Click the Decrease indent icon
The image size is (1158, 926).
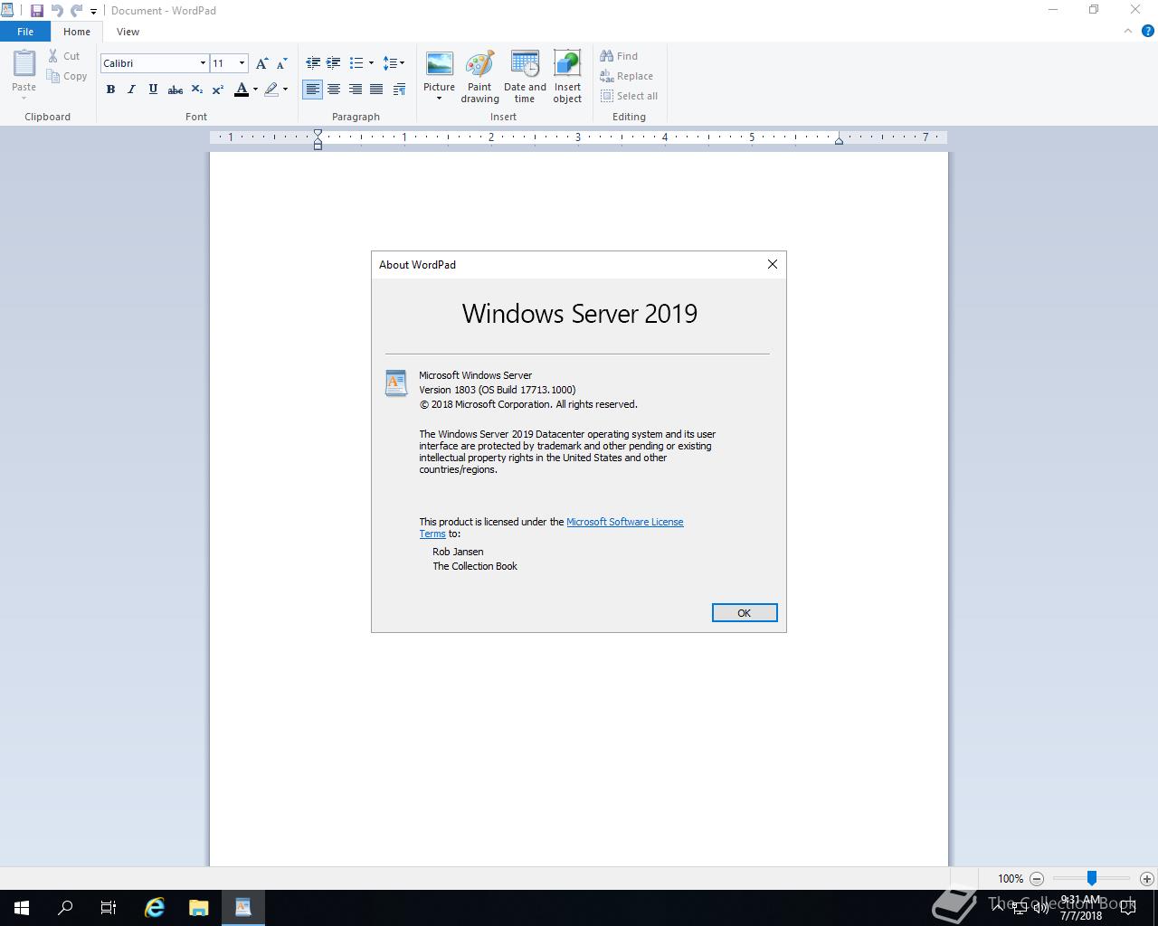point(313,63)
